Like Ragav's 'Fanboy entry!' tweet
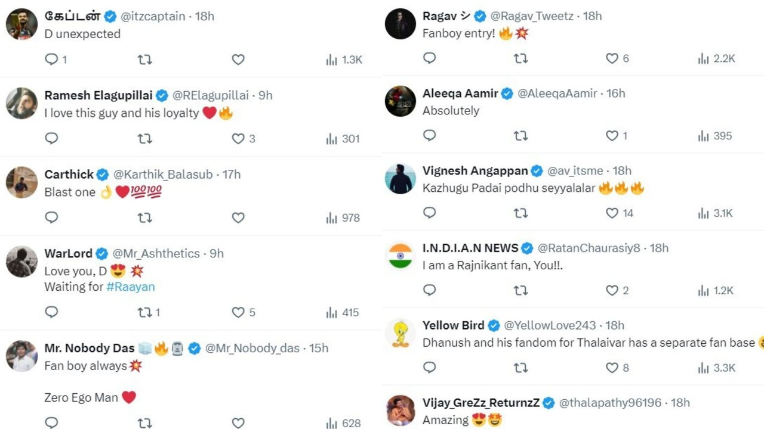 [612, 58]
